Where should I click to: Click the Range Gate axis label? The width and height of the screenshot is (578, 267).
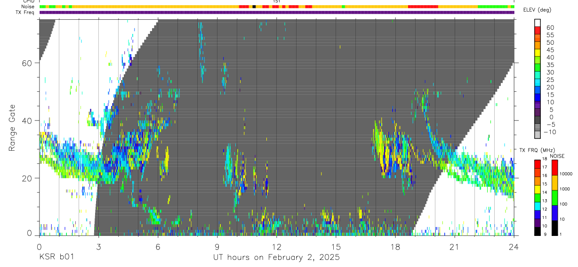coord(12,128)
